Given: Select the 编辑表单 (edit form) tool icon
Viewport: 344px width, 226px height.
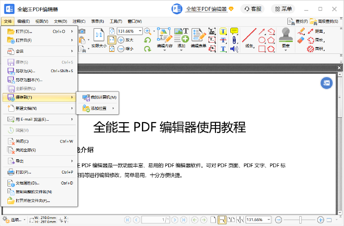Looking at the screenshot, I should pyautogui.click(x=199, y=35).
